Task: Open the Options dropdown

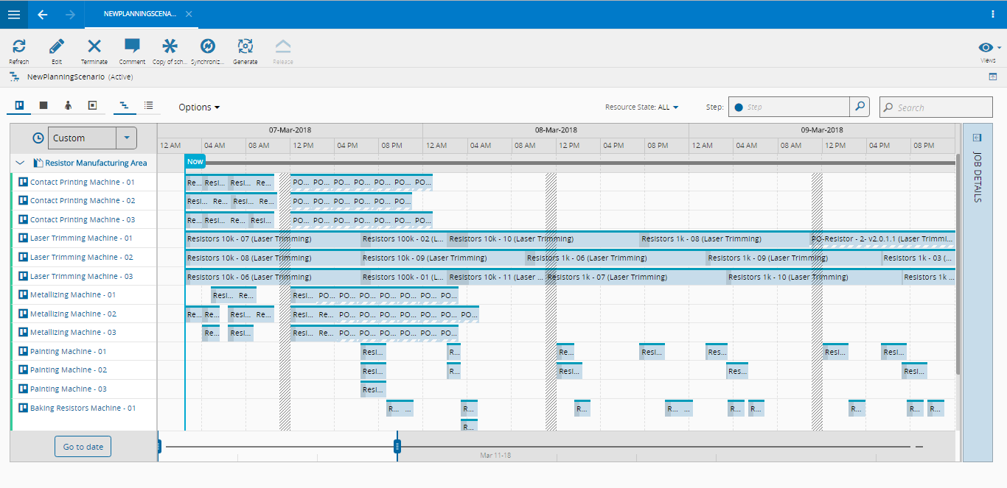Action: point(199,107)
